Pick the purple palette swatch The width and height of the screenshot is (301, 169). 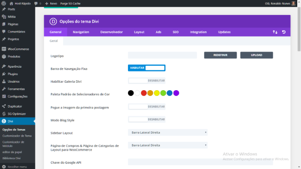176,93
